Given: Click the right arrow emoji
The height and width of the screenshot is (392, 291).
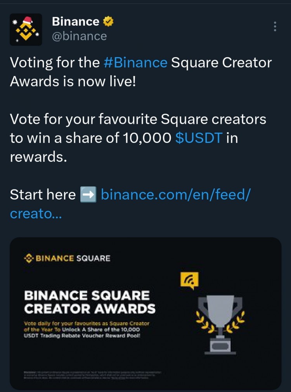Looking at the screenshot, I should (88, 194).
